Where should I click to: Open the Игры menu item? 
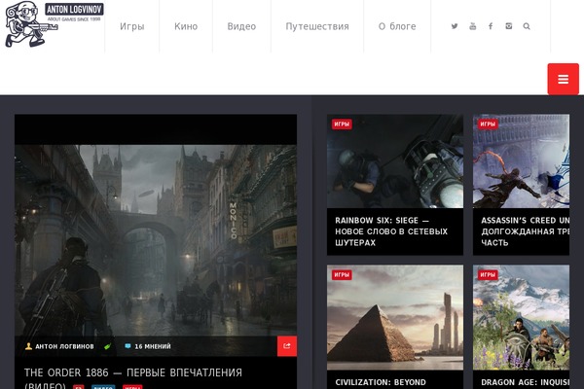(131, 26)
